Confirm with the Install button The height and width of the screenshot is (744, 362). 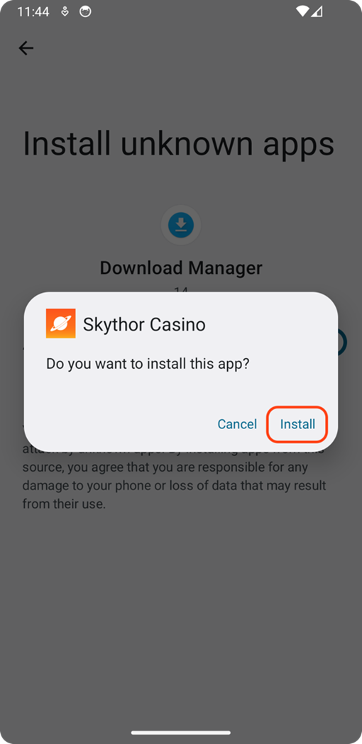[297, 424]
